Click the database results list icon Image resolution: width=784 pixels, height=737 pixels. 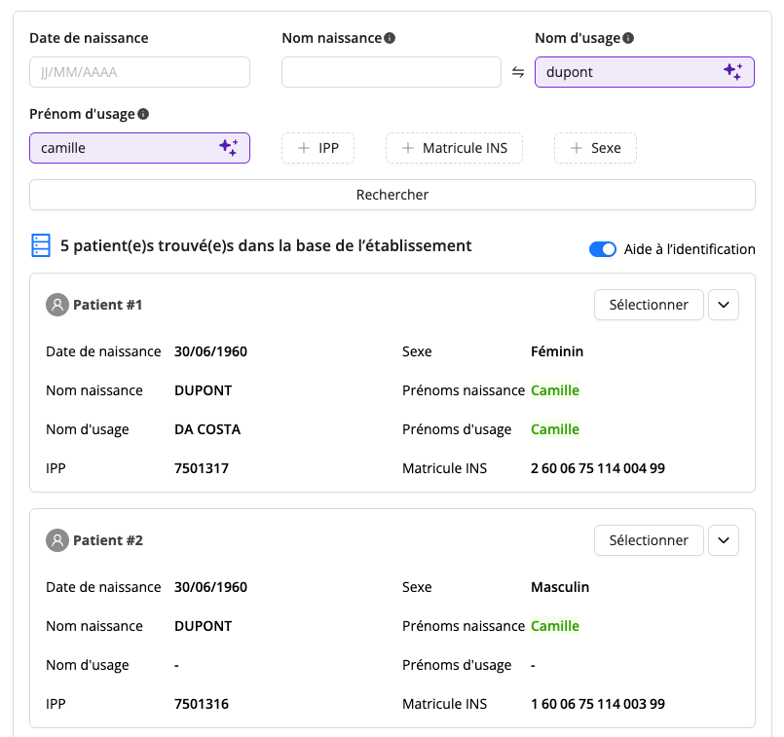41,245
